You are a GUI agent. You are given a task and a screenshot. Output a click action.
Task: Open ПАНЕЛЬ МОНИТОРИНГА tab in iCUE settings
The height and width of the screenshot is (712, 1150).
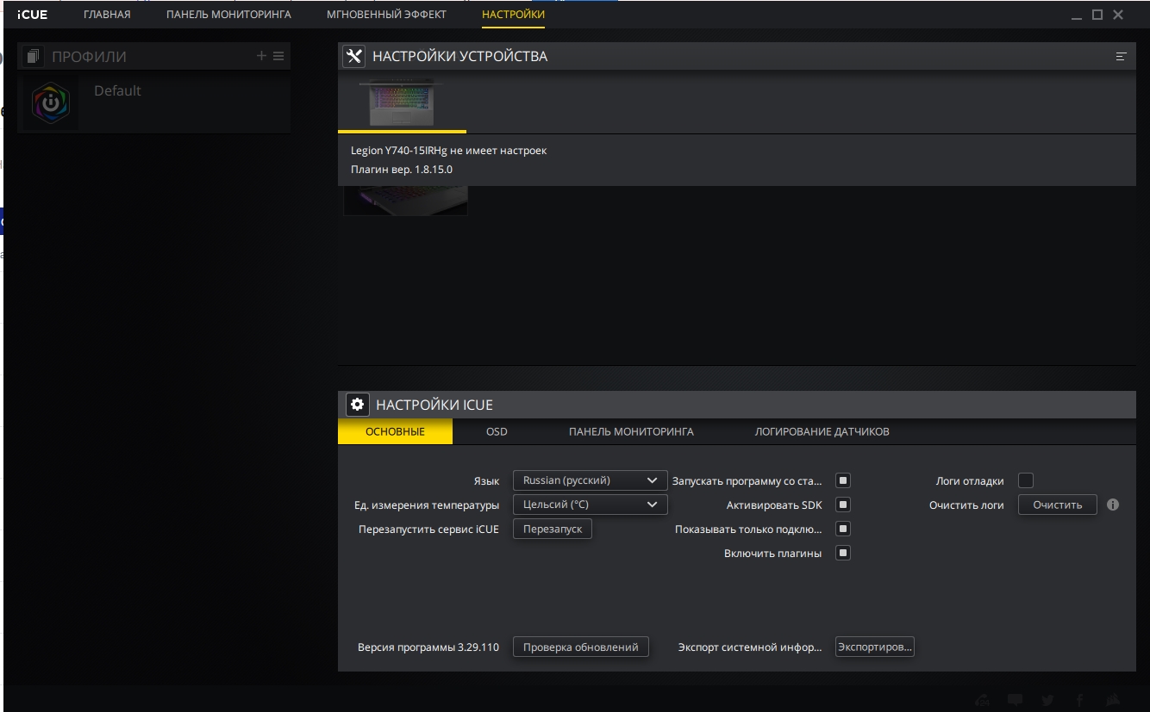pyautogui.click(x=631, y=431)
